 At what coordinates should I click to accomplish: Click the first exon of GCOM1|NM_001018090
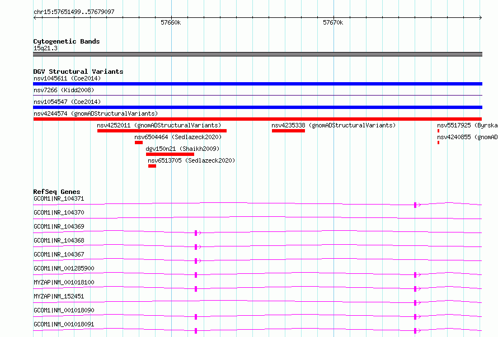(x=196, y=317)
